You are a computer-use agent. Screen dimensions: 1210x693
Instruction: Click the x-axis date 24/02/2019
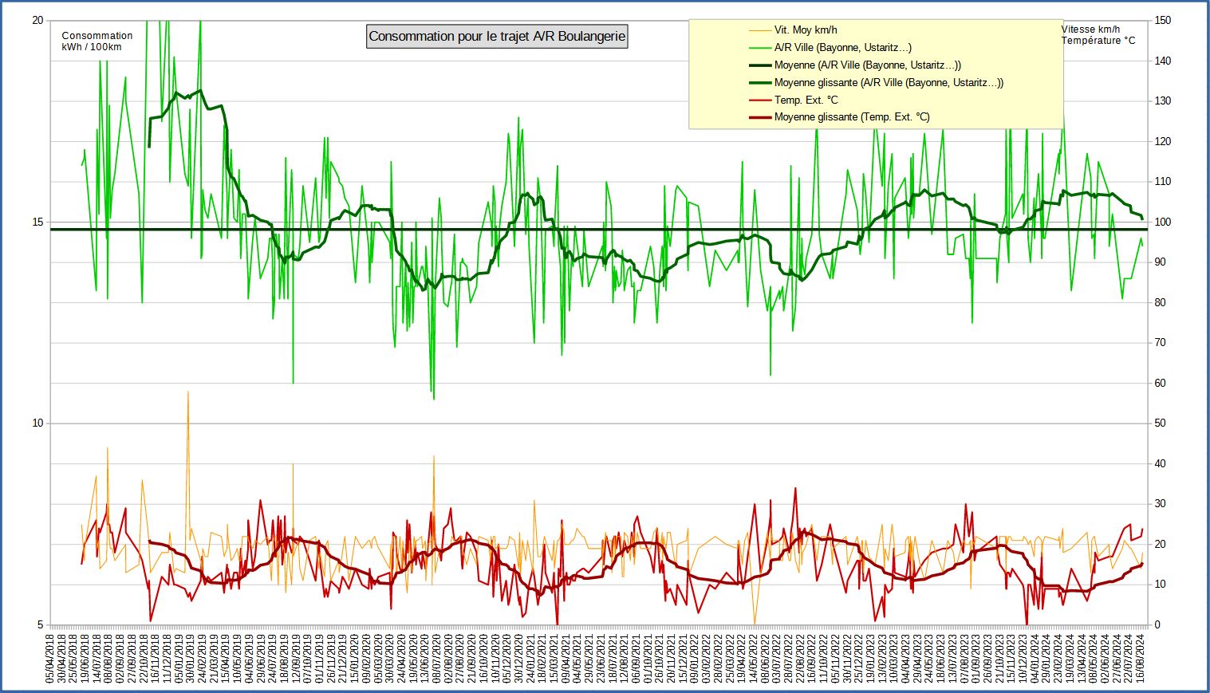(203, 659)
